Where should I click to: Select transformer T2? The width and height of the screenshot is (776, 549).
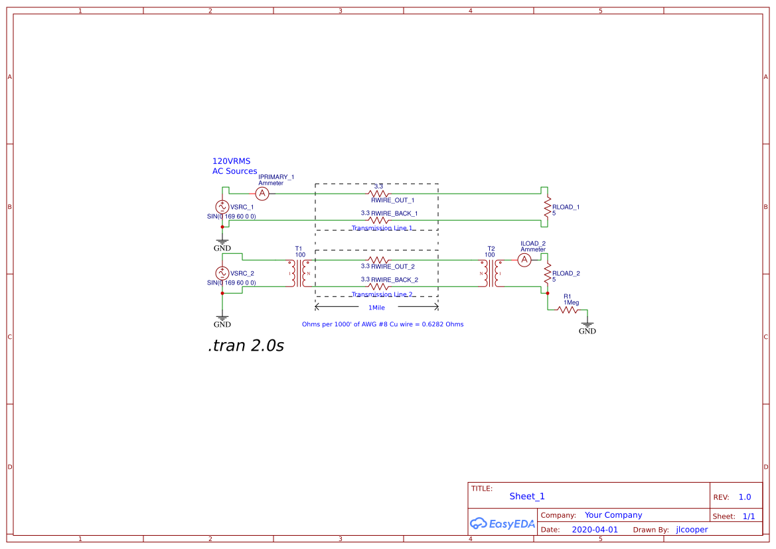click(x=491, y=272)
